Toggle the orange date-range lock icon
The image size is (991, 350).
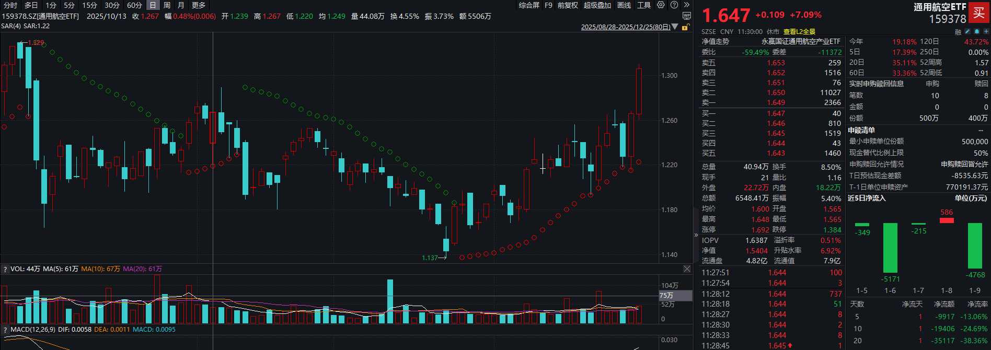point(685,27)
